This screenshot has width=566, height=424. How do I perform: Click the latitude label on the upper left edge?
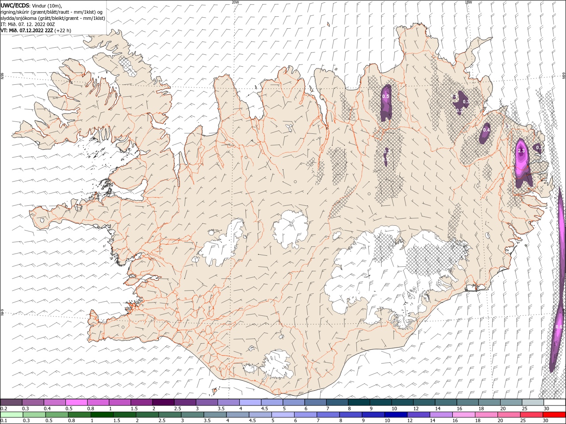2,76
